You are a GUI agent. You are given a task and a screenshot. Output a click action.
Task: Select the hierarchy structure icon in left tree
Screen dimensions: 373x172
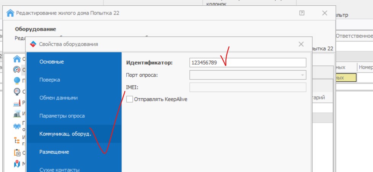tap(17, 140)
